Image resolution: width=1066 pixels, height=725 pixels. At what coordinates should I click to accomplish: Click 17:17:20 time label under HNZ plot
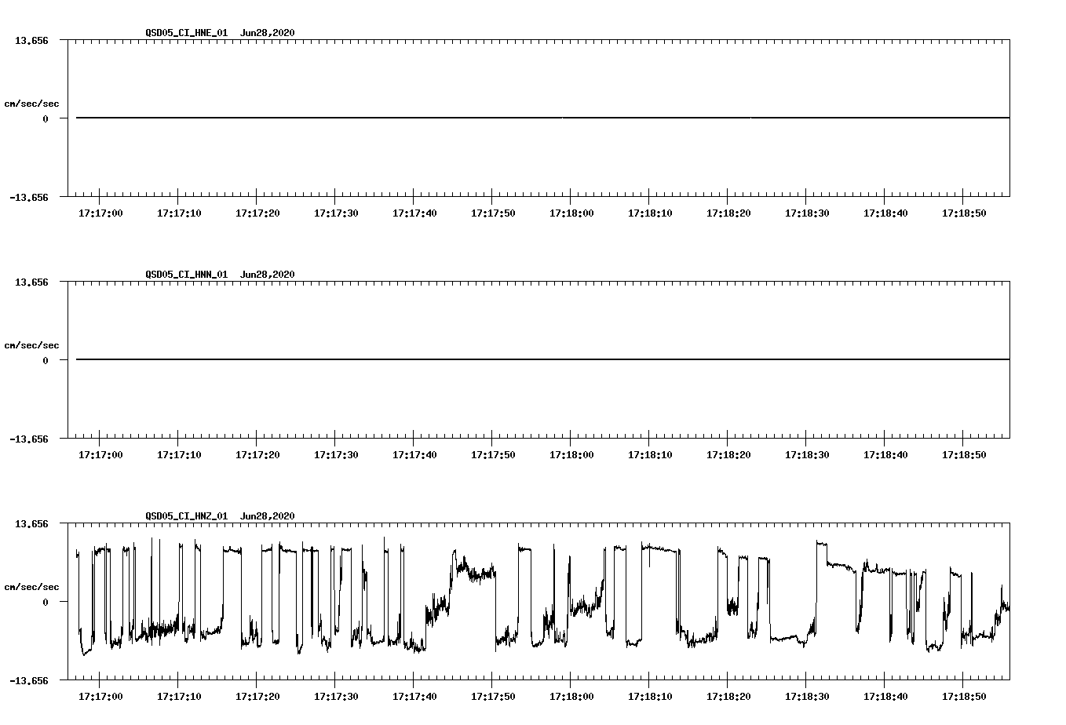pos(257,697)
